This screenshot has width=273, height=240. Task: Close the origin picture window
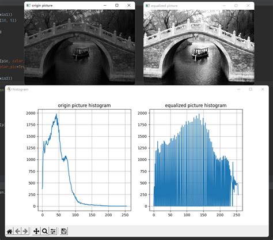[x=129, y=5]
